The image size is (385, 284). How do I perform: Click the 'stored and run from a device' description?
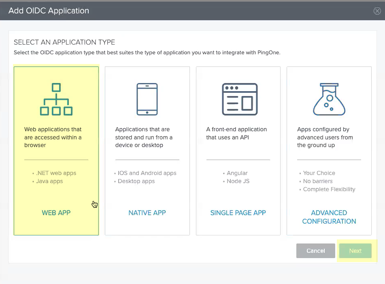point(144,137)
